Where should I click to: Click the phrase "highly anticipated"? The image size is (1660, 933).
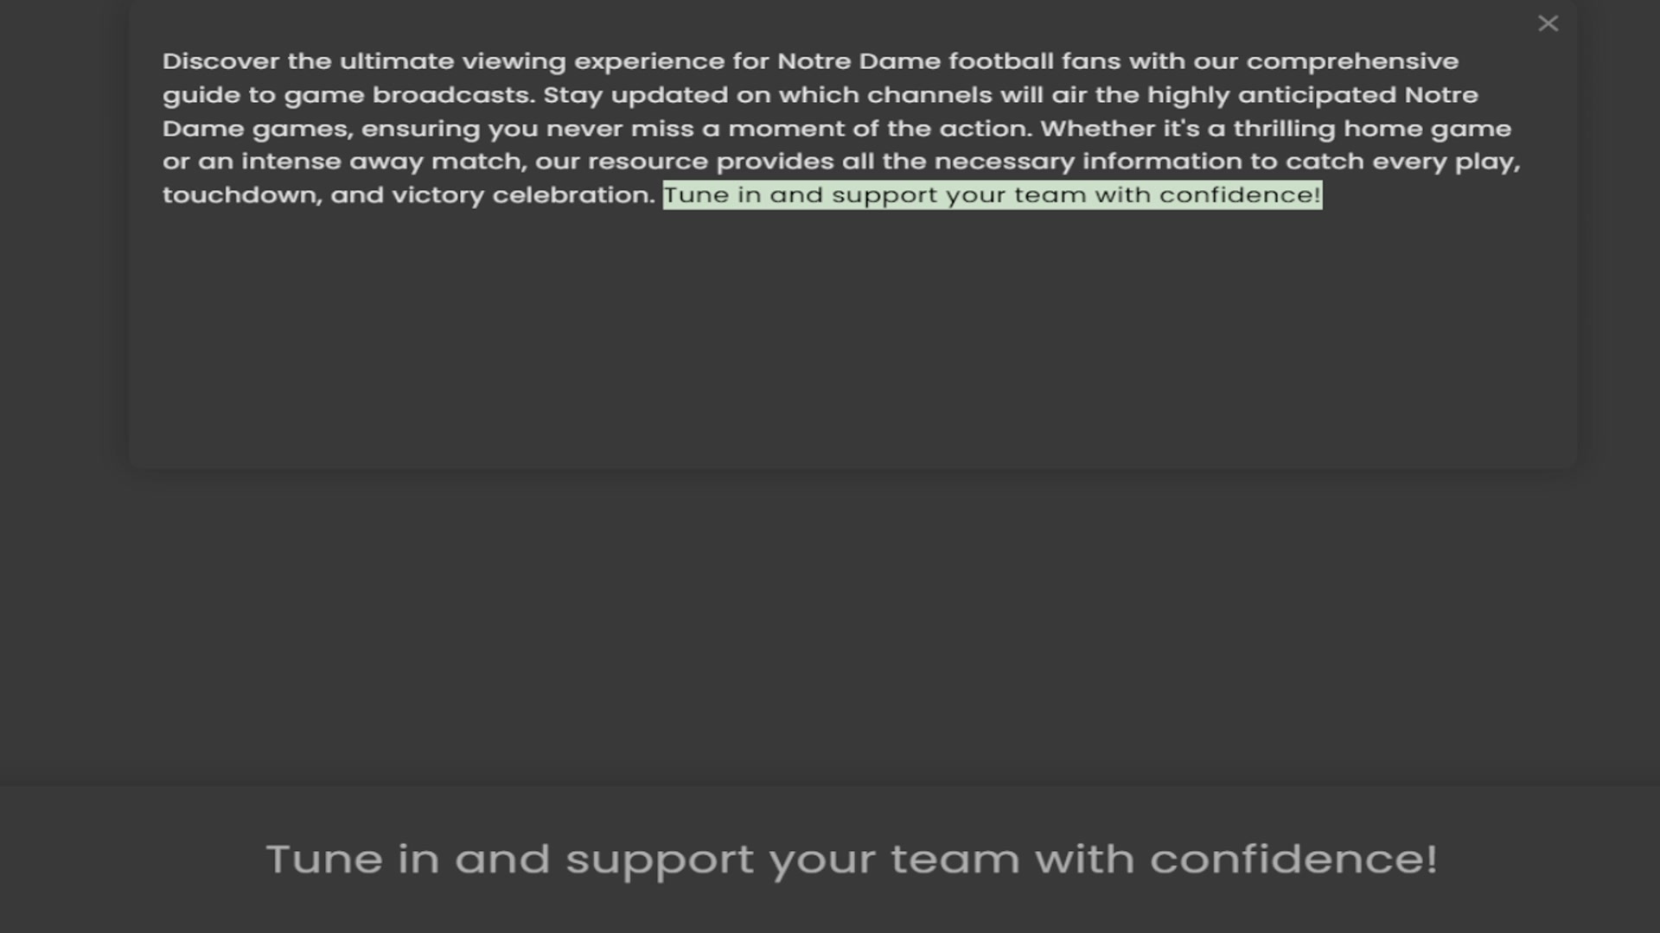pos(1271,95)
